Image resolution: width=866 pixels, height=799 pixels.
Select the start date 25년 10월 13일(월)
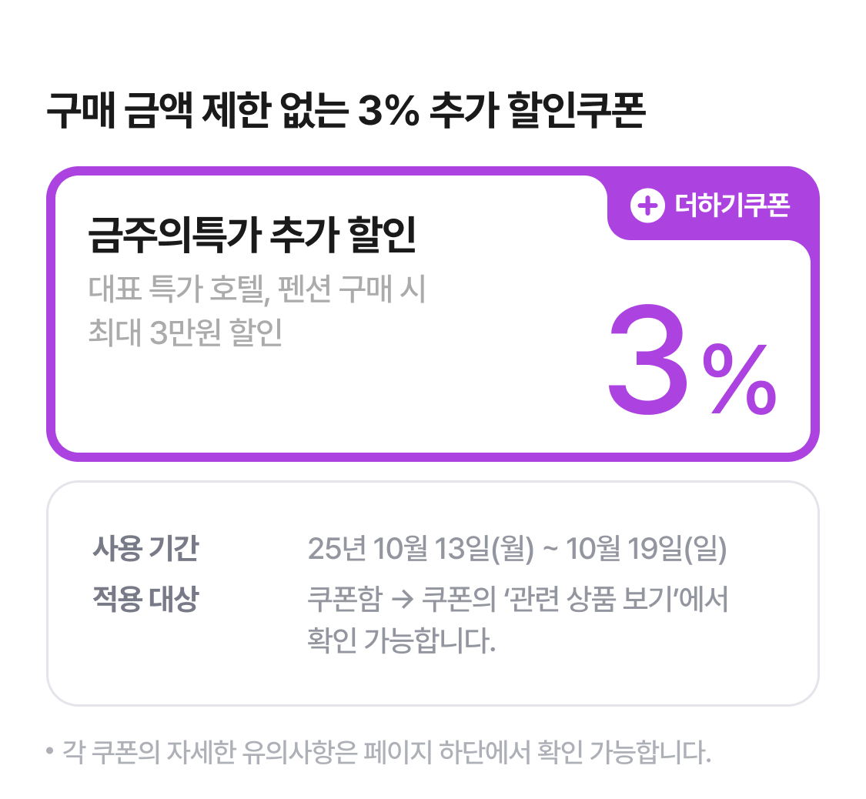point(420,549)
